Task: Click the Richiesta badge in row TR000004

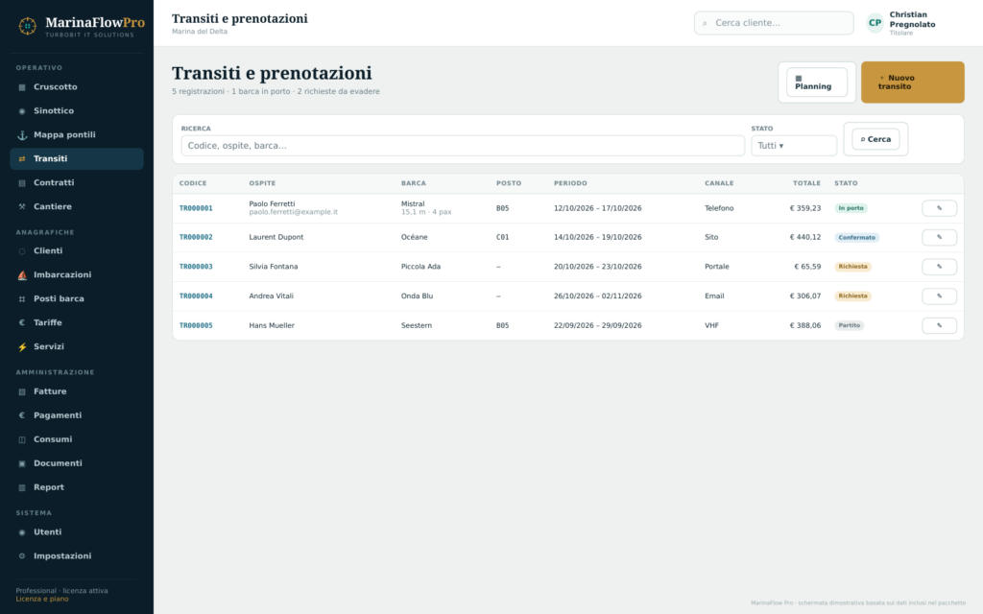Action: [x=852, y=295]
